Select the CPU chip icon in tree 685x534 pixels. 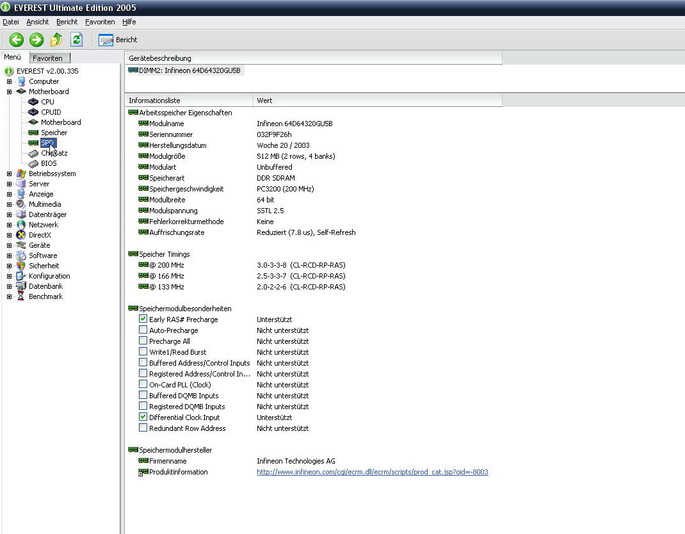click(33, 102)
